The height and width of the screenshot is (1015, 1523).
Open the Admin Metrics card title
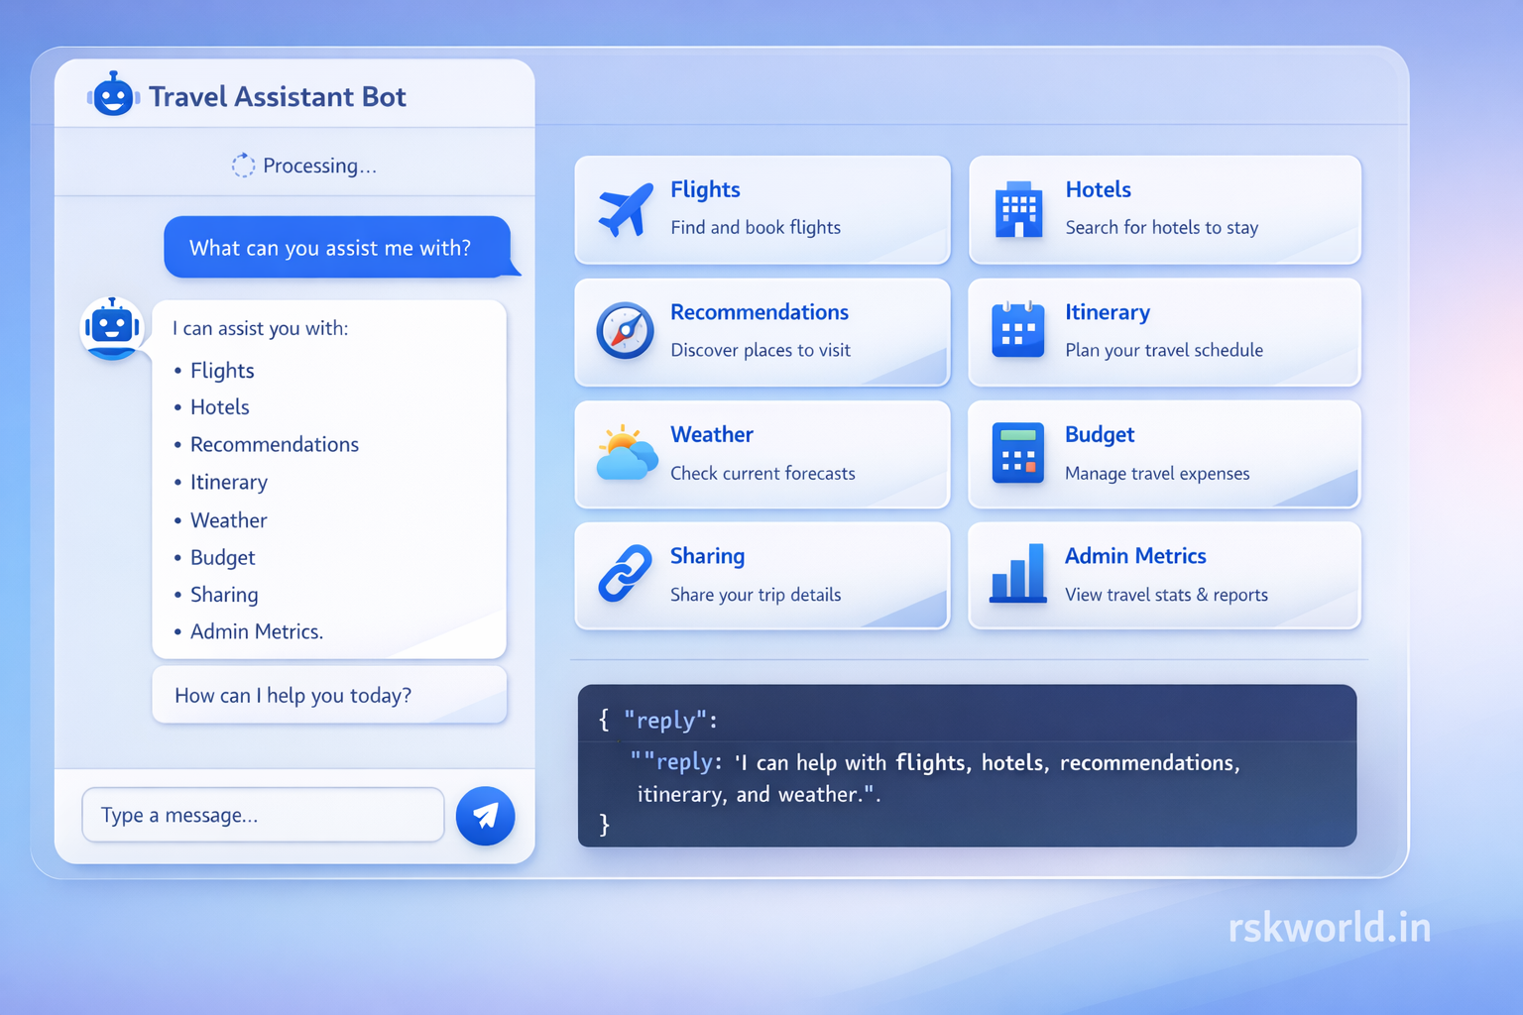(1135, 556)
